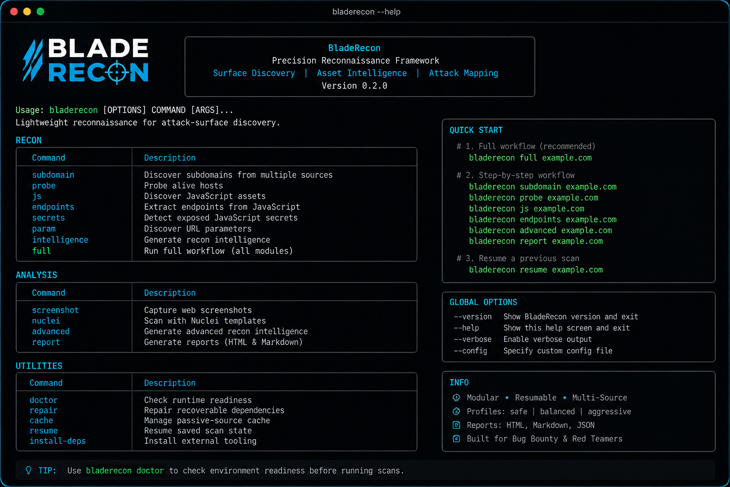Select the 'nuclei' command name
The height and width of the screenshot is (487, 730).
pos(46,321)
